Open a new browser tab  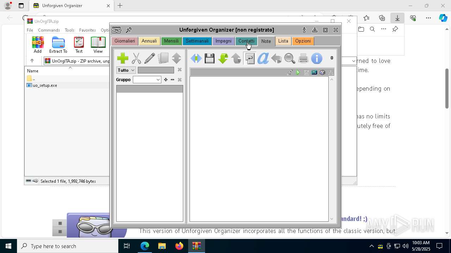(x=120, y=6)
